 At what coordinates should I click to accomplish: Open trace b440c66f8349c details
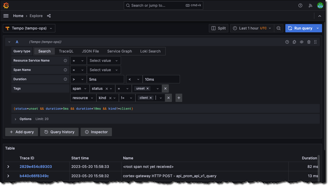click(34, 176)
